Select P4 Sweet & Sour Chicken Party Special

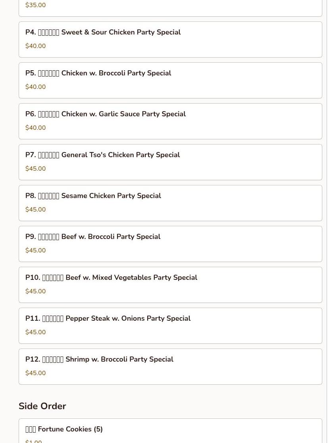pos(103,33)
